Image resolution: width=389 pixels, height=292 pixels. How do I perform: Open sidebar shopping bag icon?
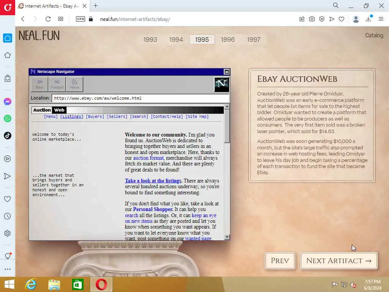(8, 78)
